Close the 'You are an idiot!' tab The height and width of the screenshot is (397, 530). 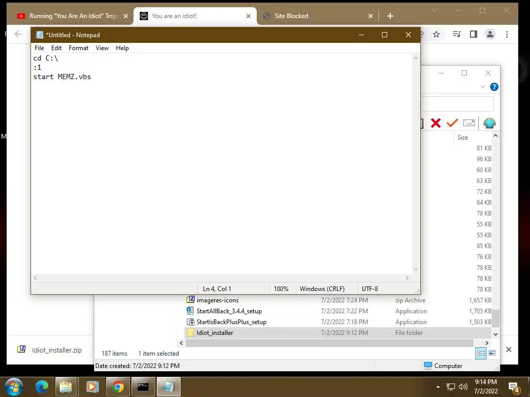pos(248,16)
